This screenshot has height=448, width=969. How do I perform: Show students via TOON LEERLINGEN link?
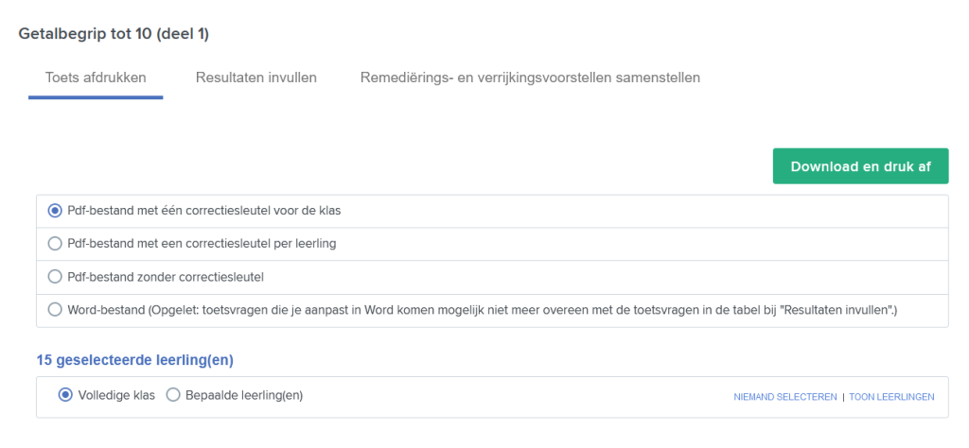tap(891, 397)
